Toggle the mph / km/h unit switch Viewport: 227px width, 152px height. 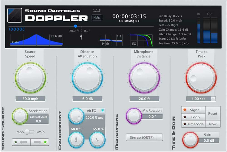point(29,132)
